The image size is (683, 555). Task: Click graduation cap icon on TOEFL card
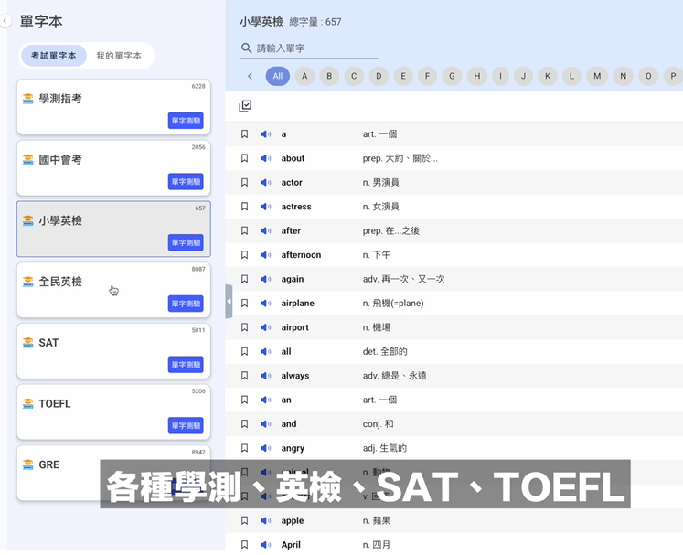coord(28,404)
